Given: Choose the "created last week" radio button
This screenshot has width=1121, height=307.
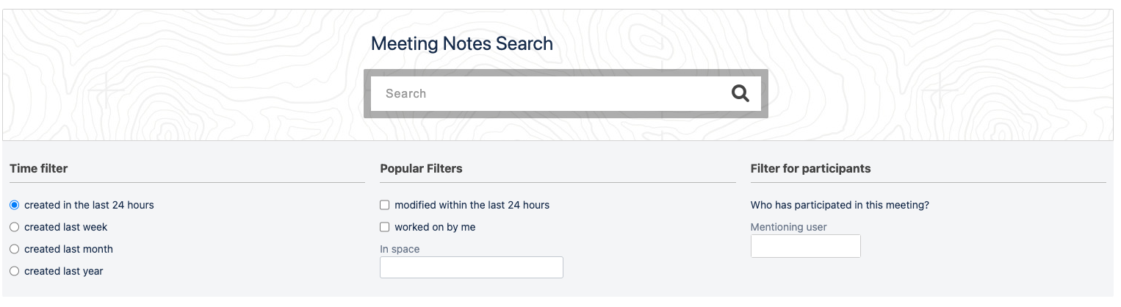Looking at the screenshot, I should [x=15, y=227].
